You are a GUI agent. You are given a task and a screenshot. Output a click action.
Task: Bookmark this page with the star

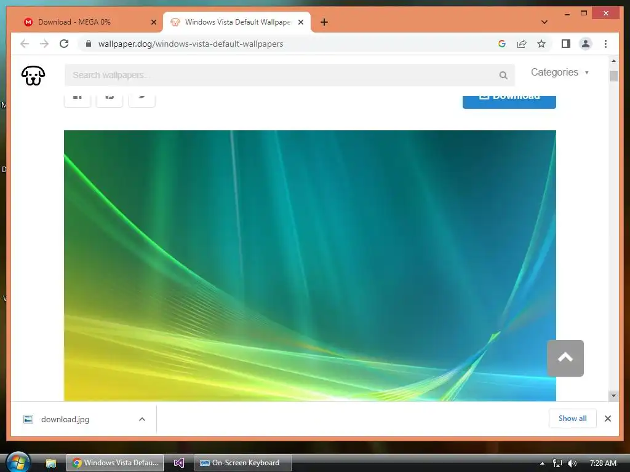[x=541, y=44]
